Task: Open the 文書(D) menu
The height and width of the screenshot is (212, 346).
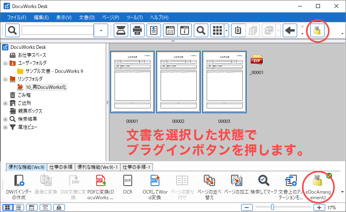Action: [x=87, y=18]
